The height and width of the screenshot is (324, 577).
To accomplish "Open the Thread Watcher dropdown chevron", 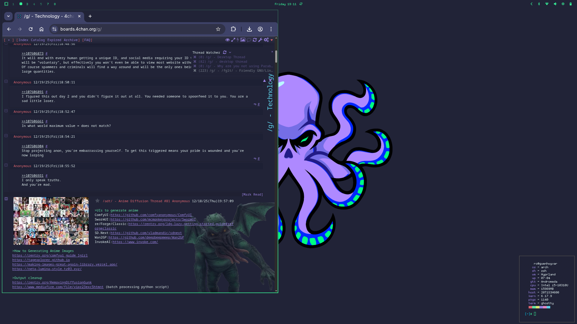I will pyautogui.click(x=230, y=52).
